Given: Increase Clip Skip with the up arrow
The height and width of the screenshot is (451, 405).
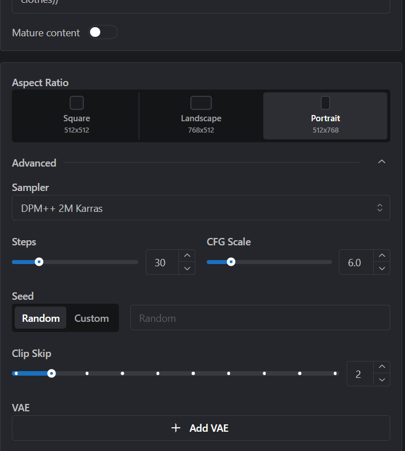Looking at the screenshot, I should [x=382, y=367].
